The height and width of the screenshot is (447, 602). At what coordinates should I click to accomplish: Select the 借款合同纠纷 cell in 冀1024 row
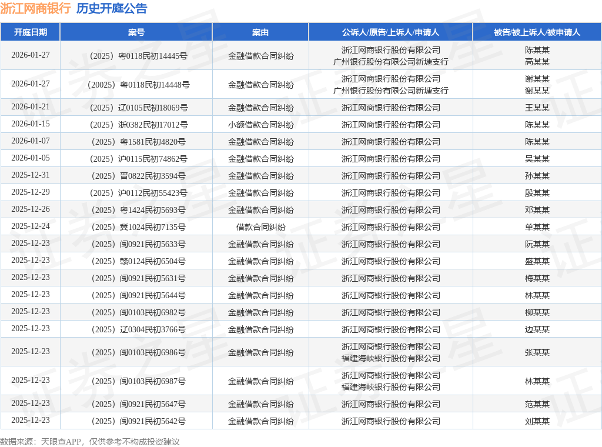point(260,228)
